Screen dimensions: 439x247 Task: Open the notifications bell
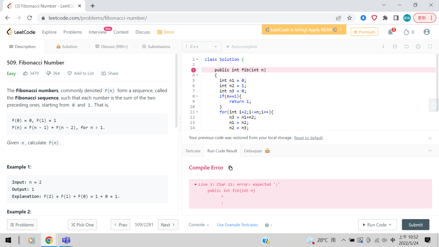(x=391, y=32)
